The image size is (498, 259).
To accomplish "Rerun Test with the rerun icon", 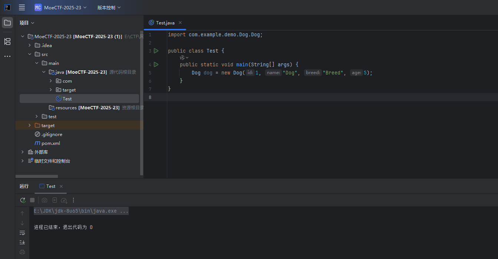I will [x=23, y=200].
